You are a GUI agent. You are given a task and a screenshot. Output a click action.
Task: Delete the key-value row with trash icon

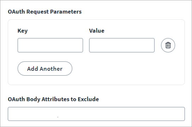click(x=168, y=45)
